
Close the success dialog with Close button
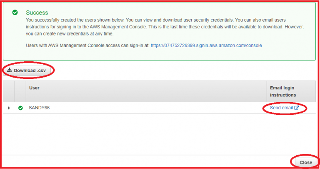pos(305,162)
